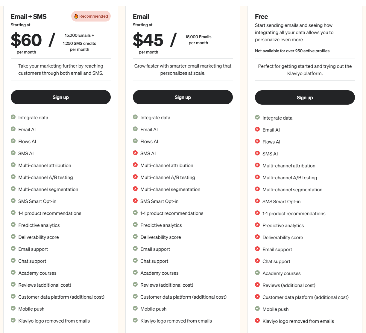Click green check beside Mobile push in Free plan

point(257,308)
